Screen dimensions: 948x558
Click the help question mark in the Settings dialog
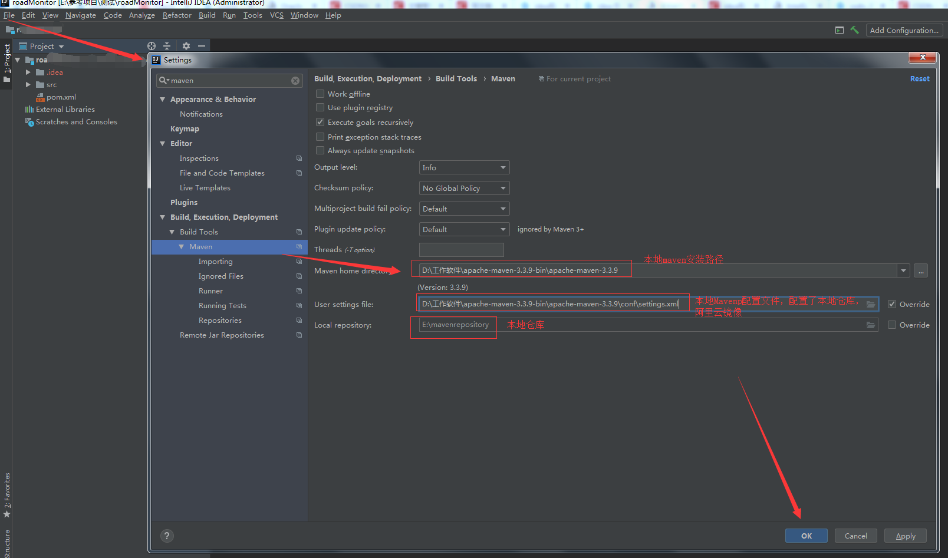pyautogui.click(x=167, y=536)
